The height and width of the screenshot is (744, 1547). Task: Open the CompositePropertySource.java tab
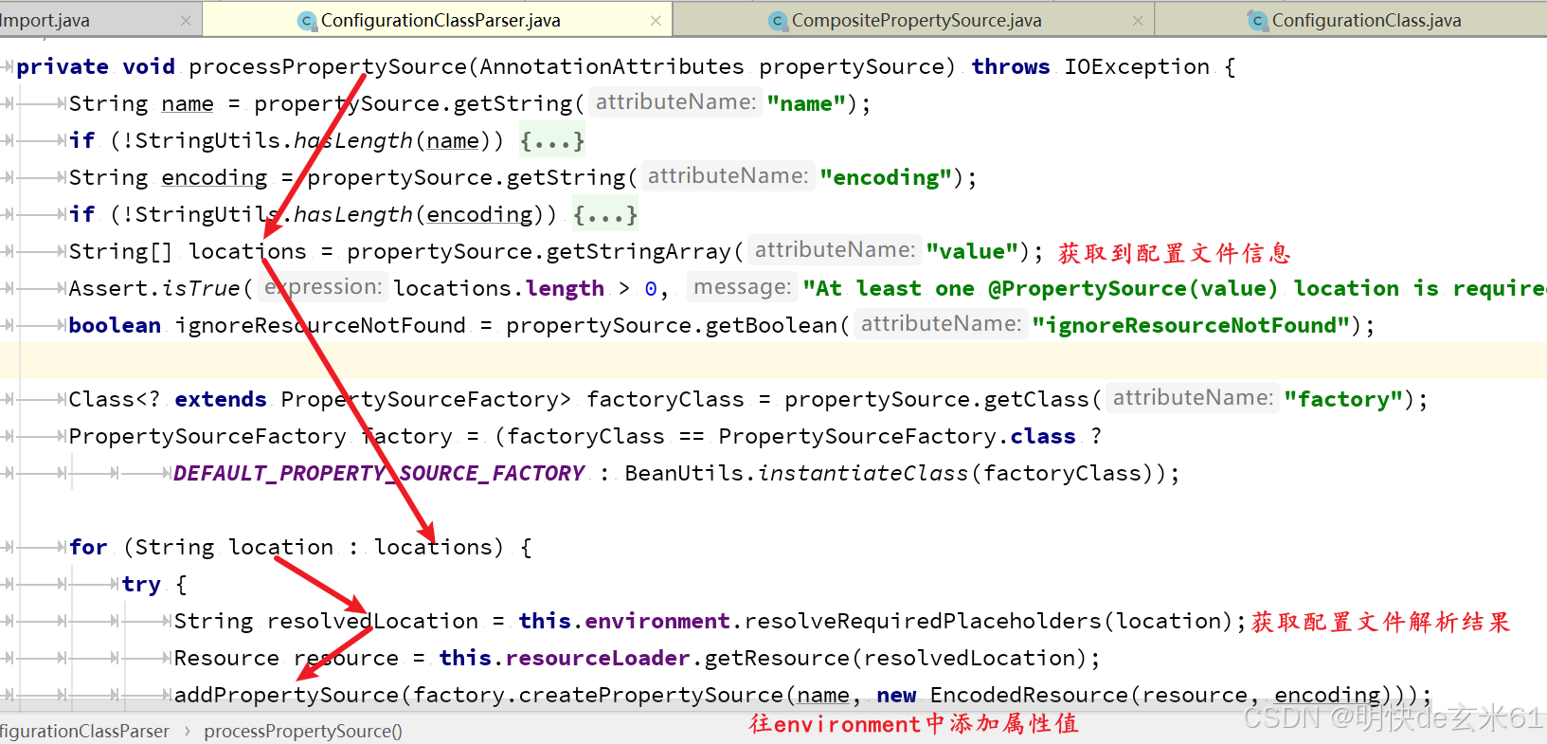coord(916,20)
